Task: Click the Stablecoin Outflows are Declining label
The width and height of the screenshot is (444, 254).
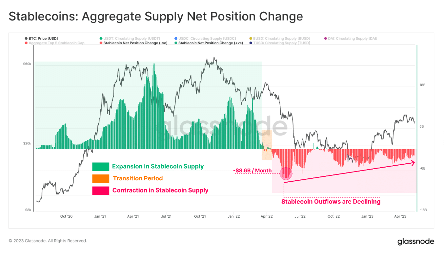Action: [331, 202]
